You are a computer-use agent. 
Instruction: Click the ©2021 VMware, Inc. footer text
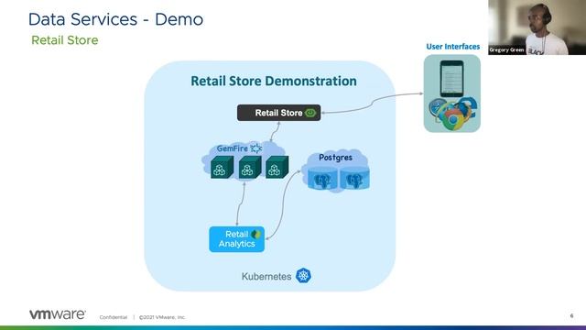162,317
